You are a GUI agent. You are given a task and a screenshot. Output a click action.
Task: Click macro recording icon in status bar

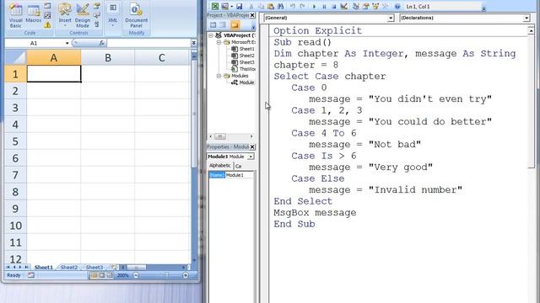coord(31,275)
